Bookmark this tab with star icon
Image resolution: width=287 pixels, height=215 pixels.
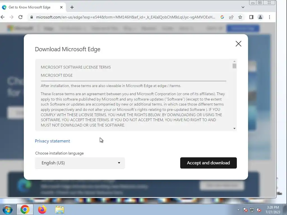click(x=240, y=17)
